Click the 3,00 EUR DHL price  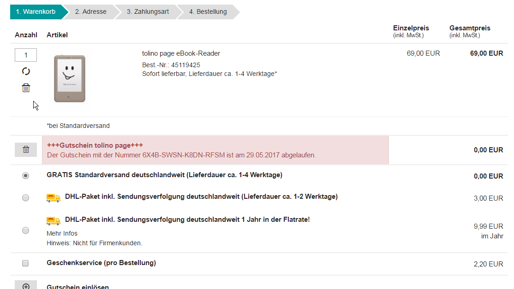point(488,198)
